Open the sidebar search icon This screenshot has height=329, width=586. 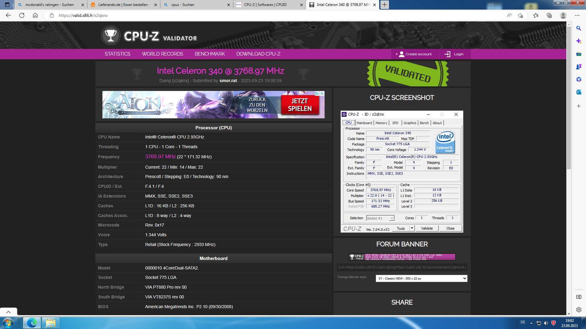(x=579, y=28)
